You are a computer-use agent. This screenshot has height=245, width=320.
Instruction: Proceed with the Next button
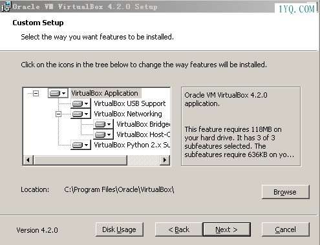pos(227,229)
